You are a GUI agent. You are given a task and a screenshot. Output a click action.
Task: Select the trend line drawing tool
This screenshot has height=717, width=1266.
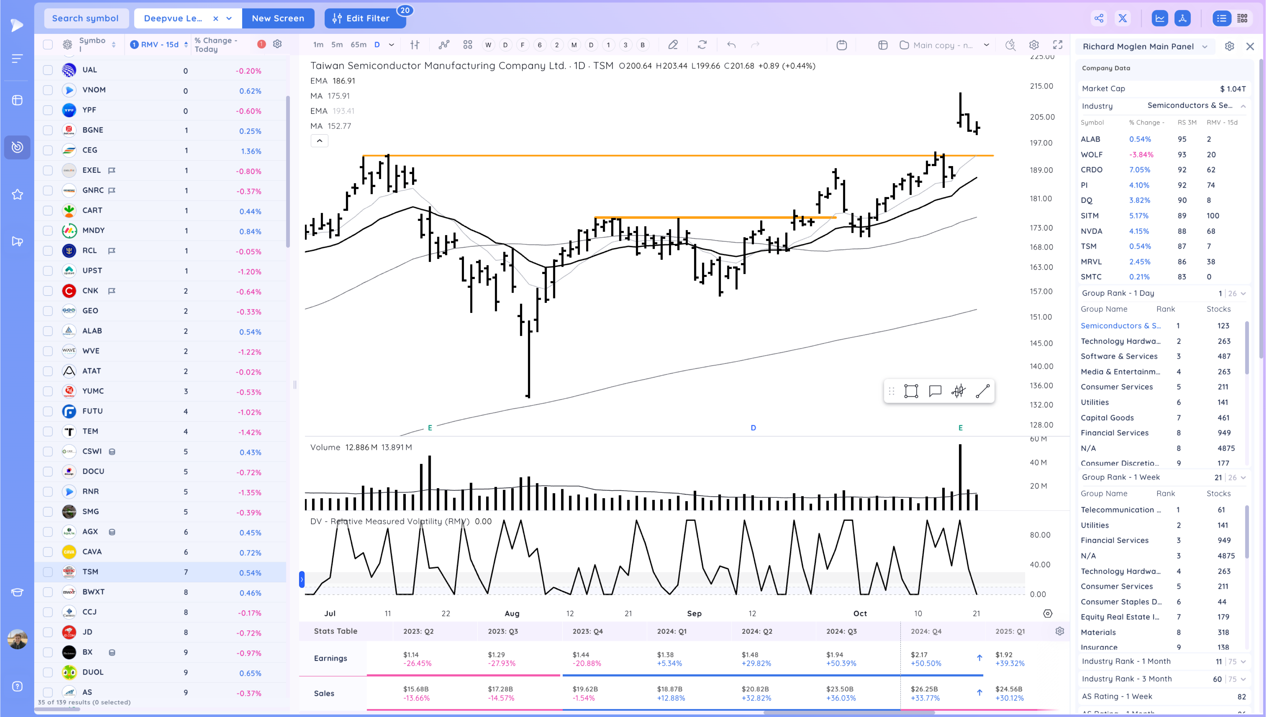click(x=982, y=391)
